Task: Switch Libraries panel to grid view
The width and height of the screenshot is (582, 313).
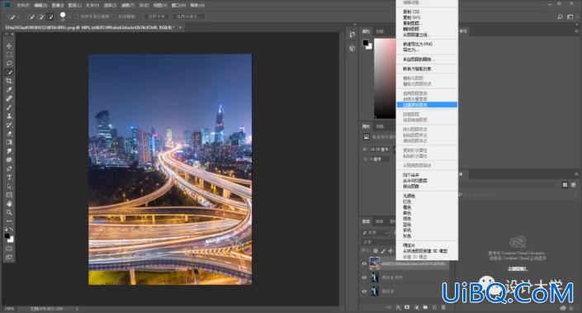Action: point(565,185)
